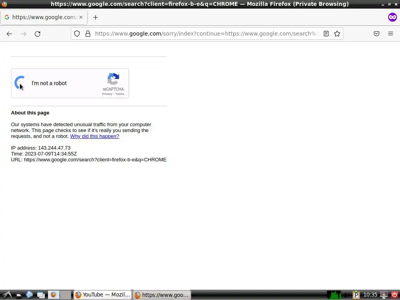
Task: Switch to YouTube Mozilla taskbar window
Action: (103, 295)
